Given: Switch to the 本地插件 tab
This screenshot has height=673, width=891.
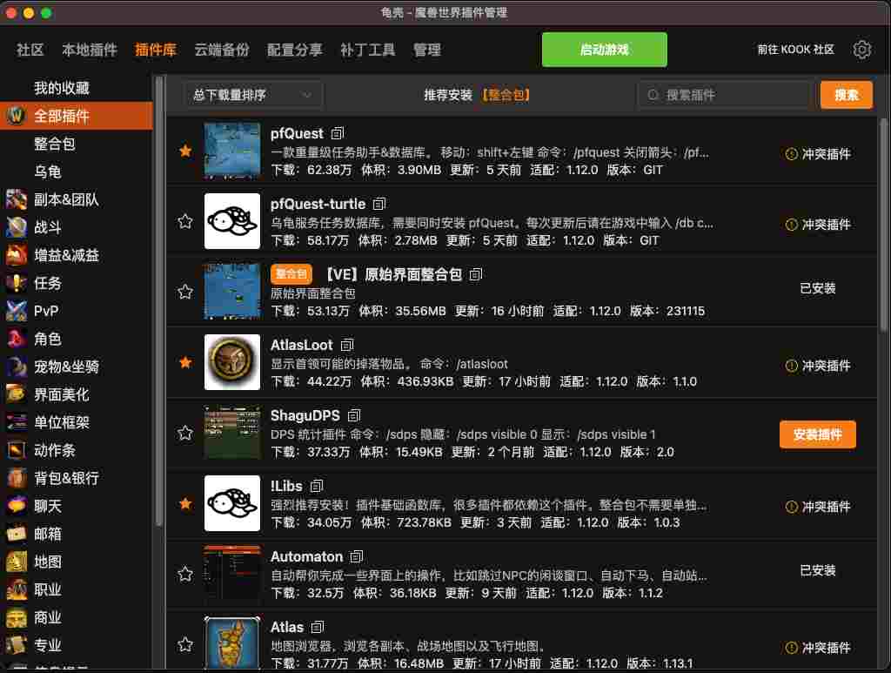Looking at the screenshot, I should pyautogui.click(x=90, y=50).
